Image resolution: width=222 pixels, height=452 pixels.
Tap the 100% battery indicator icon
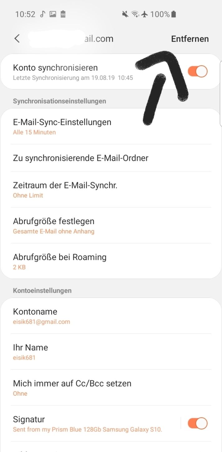(174, 14)
